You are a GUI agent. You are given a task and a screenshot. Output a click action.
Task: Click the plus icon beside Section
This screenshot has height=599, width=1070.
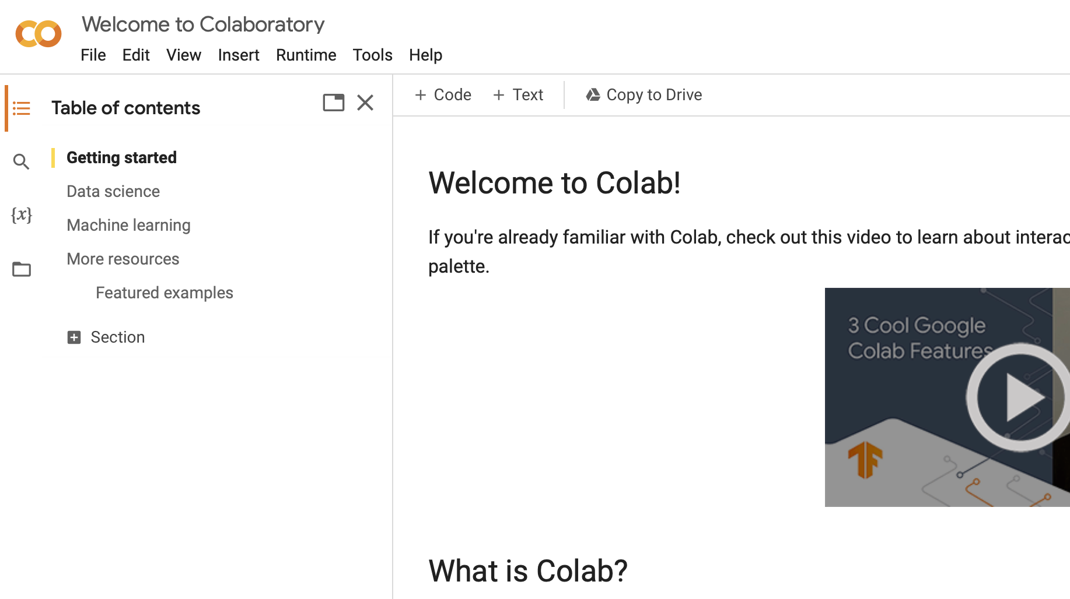point(74,337)
